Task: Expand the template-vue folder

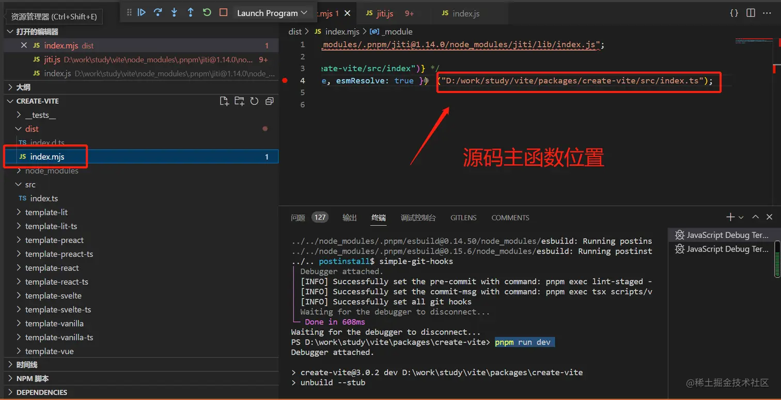Action: pos(142,351)
